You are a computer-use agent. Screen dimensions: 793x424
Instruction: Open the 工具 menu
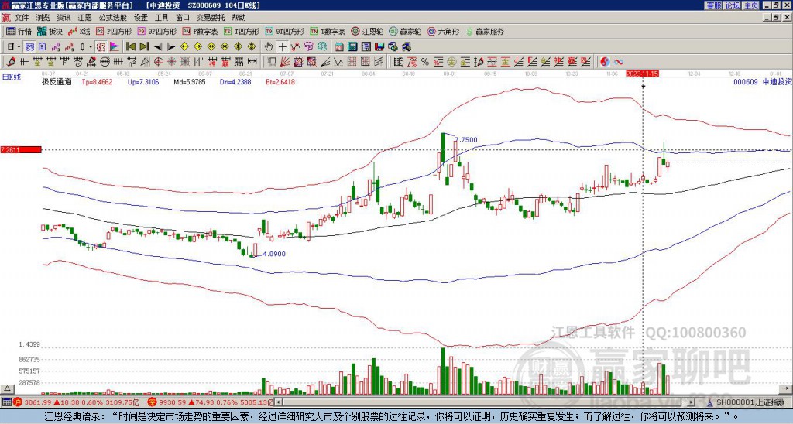pyautogui.click(x=161, y=18)
